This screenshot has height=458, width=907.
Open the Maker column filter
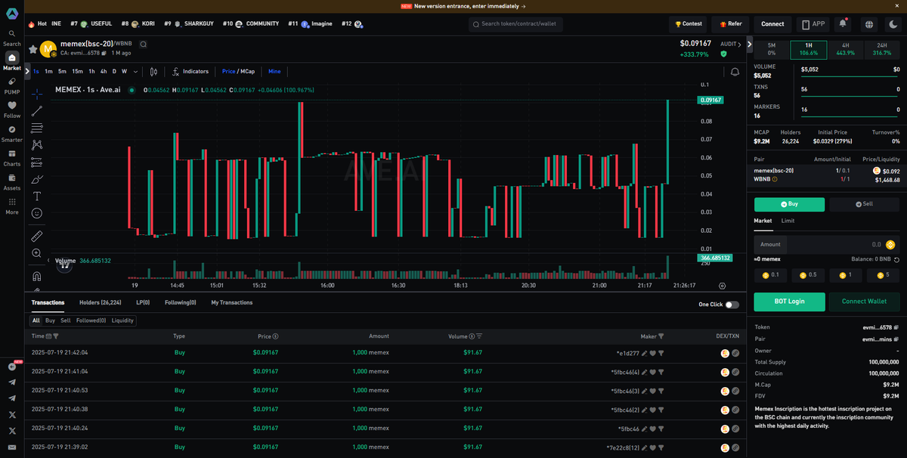coord(661,336)
